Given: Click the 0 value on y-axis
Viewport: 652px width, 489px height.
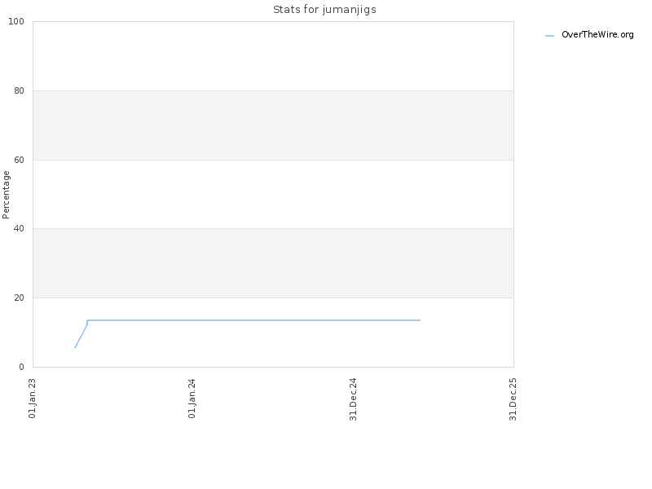Looking at the screenshot, I should pyautogui.click(x=22, y=368).
